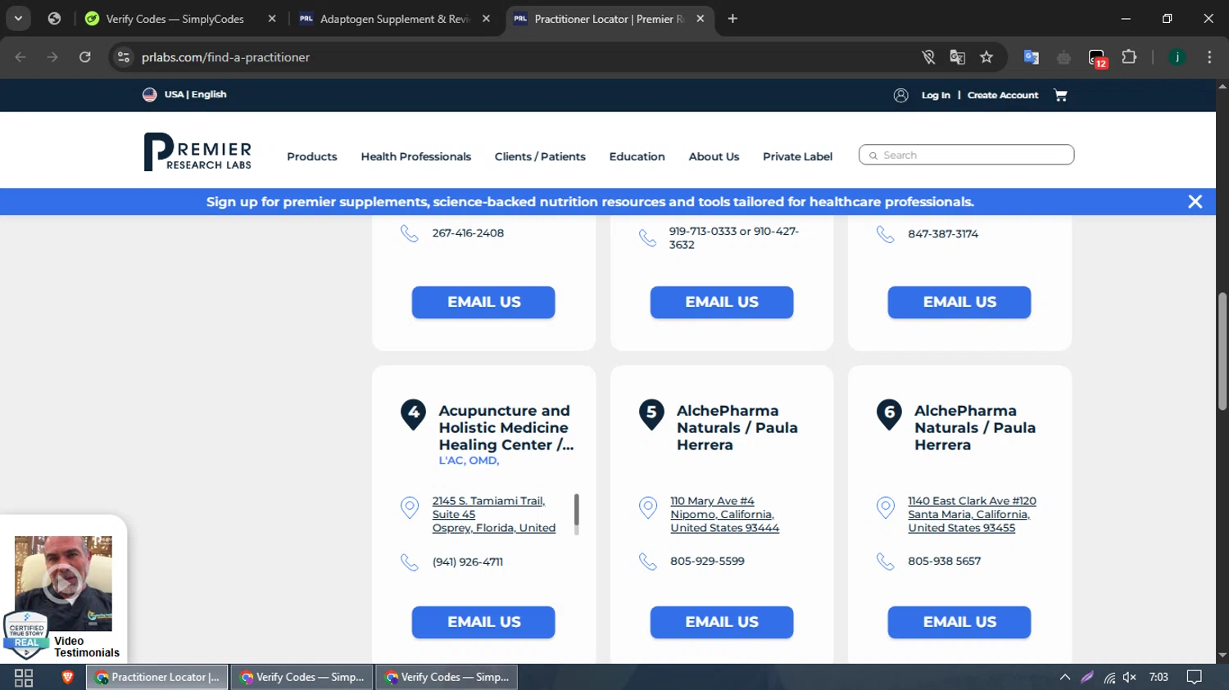Open the browser three-dot menu
1229x690 pixels.
pos(1209,57)
